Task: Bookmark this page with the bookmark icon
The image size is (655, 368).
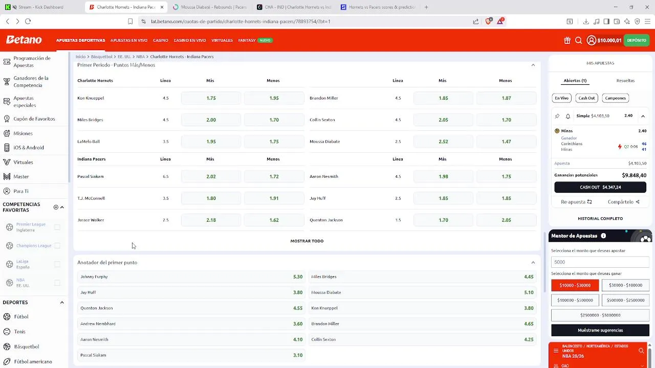Action: tap(130, 21)
